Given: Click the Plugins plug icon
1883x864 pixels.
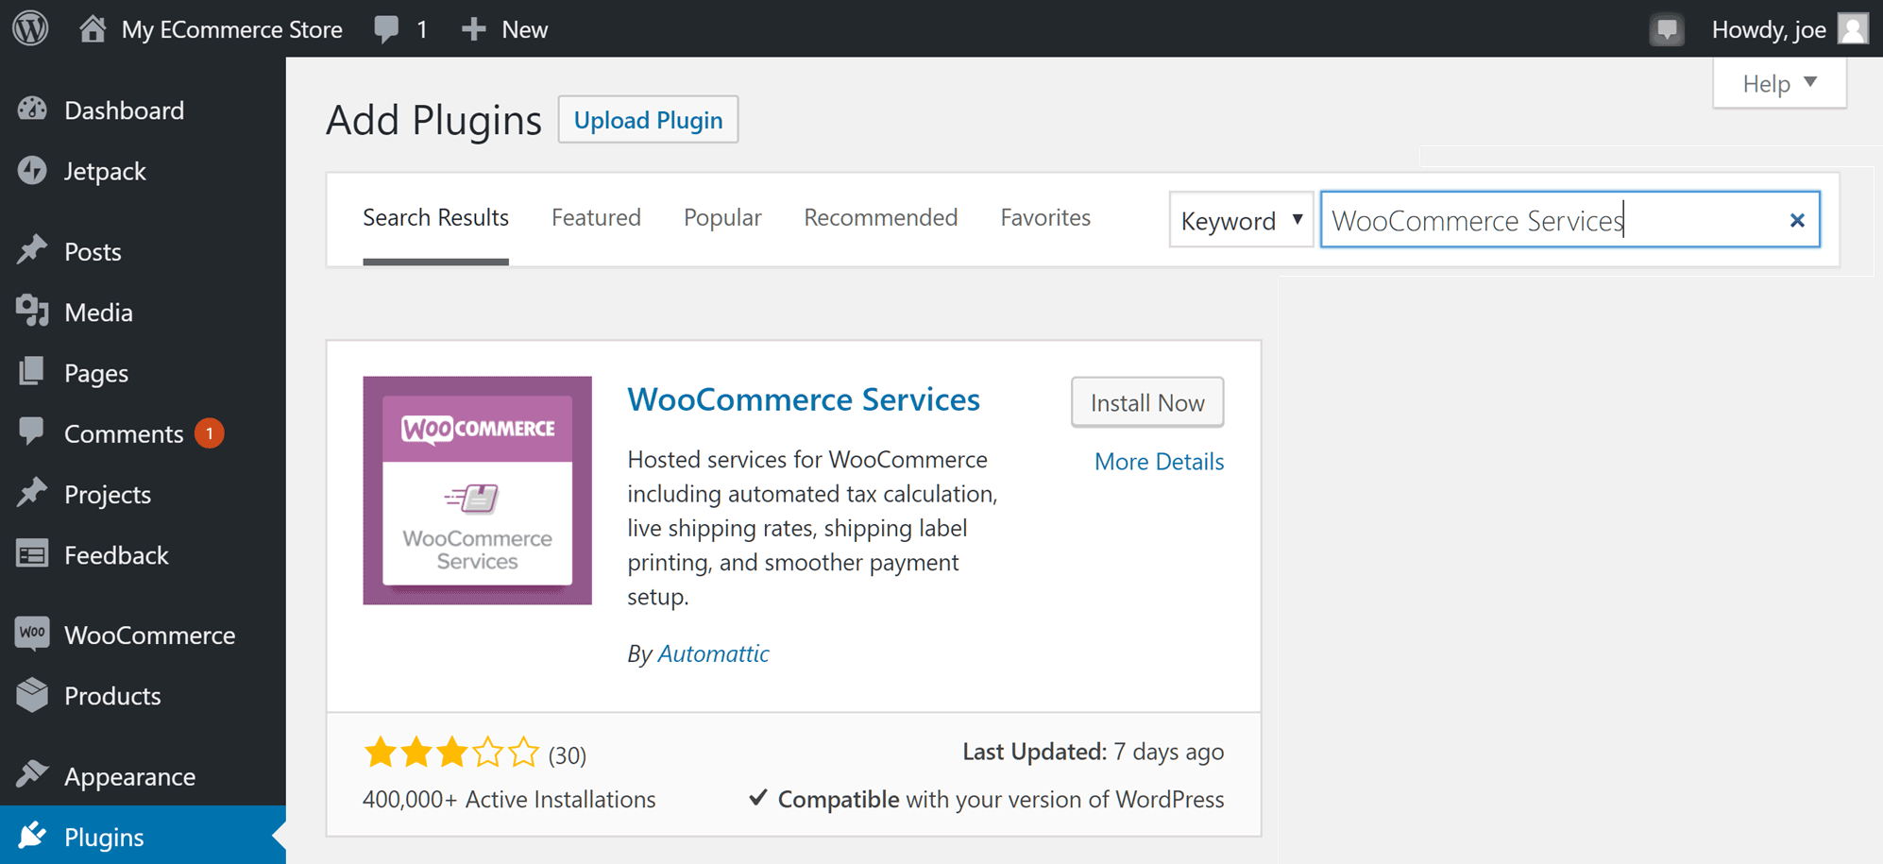Looking at the screenshot, I should [32, 836].
